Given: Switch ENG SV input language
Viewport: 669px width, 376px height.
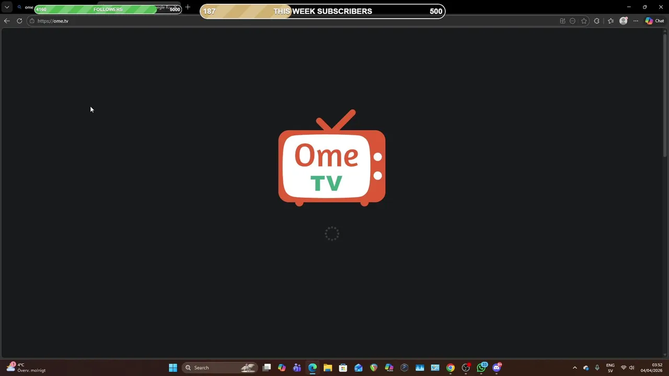Looking at the screenshot, I should (x=610, y=368).
